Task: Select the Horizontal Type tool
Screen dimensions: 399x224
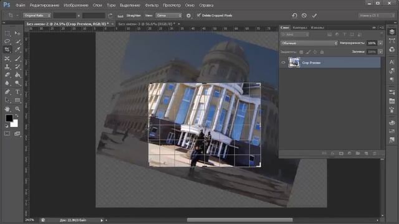Action: (17, 91)
